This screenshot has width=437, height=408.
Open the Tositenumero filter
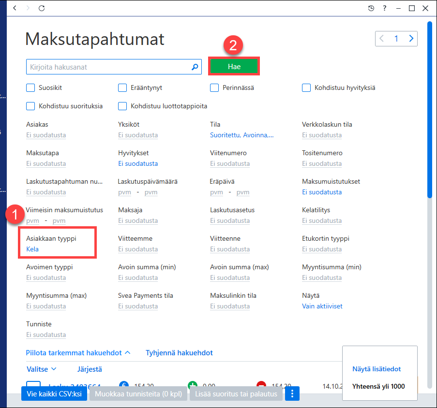(x=322, y=163)
